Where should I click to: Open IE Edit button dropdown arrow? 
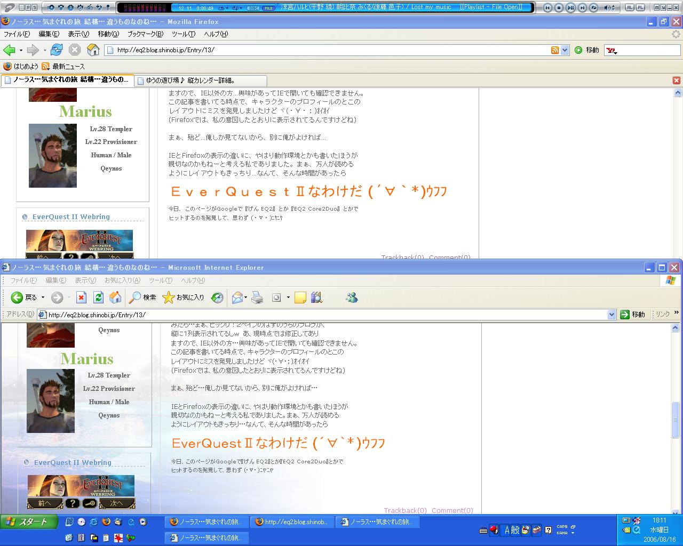[288, 298]
